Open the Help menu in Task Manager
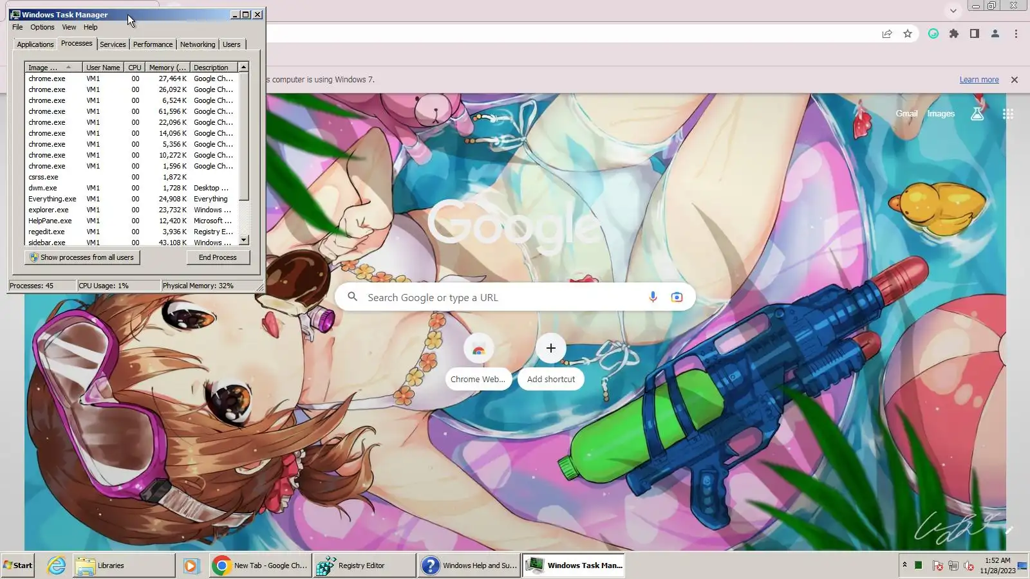 click(x=91, y=27)
